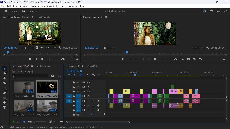Go to In point in Program Monitor
The height and width of the screenshot is (129, 230).
(143, 59)
